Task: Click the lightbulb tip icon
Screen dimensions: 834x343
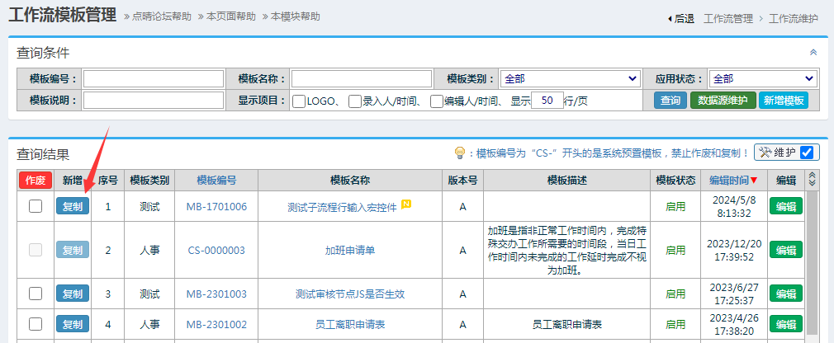Action: 461,153
